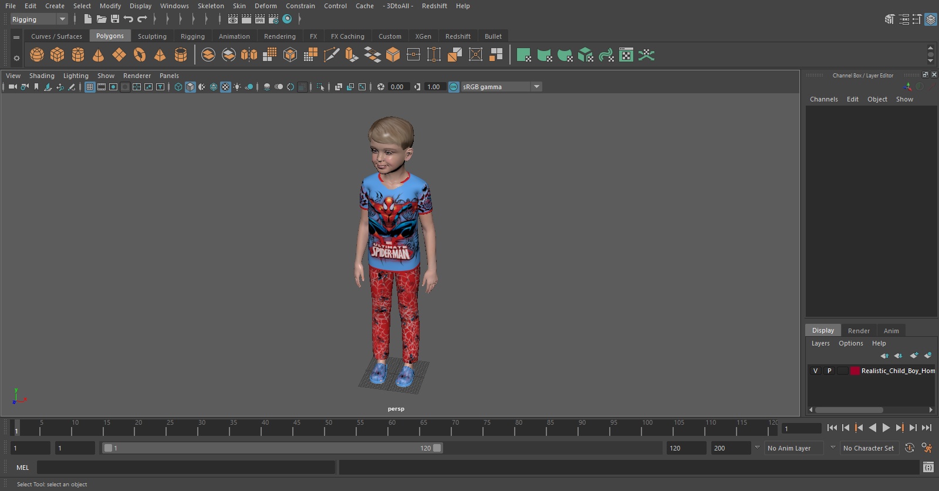Click the Undo arrow icon
Image resolution: width=939 pixels, height=491 pixels.
pyautogui.click(x=129, y=19)
